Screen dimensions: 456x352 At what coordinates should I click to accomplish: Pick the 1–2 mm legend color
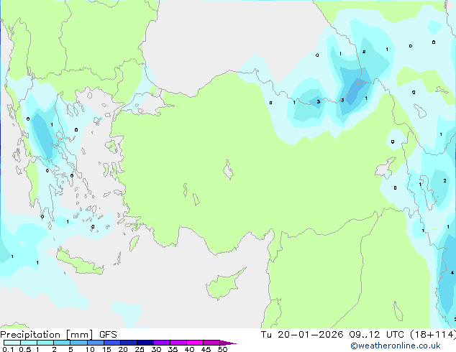coord(45,343)
